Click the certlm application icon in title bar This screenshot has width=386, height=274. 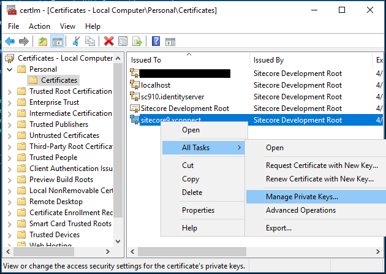point(12,10)
